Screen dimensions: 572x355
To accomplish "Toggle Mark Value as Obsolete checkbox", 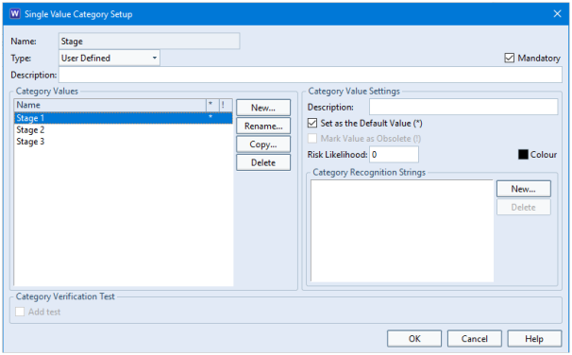I will point(312,139).
